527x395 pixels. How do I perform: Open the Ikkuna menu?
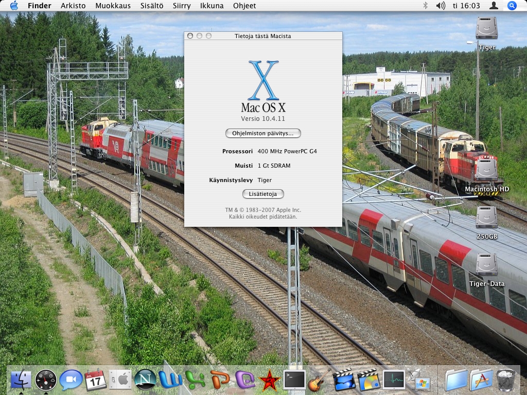click(212, 6)
